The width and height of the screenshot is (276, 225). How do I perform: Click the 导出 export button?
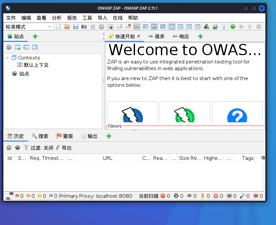pyautogui.click(x=64, y=148)
